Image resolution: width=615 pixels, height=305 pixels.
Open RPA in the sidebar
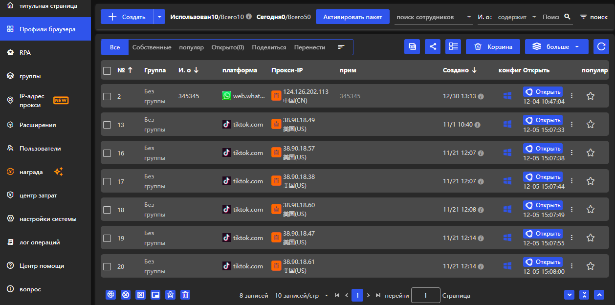point(45,53)
